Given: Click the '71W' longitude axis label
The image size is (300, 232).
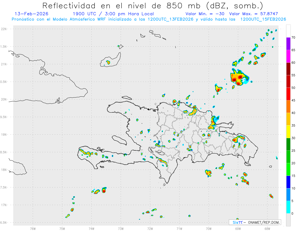Looking at the screenshot, I should pyautogui.click(x=179, y=228).
